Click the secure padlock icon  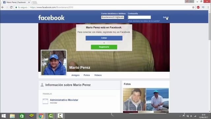click(x=16, y=7)
